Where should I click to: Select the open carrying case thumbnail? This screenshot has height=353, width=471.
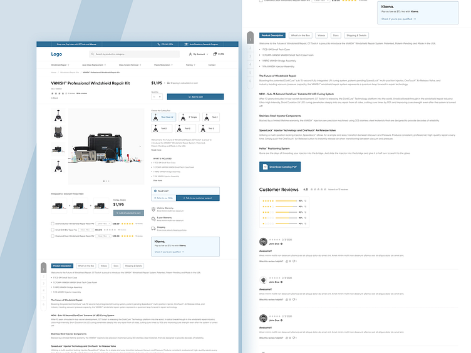point(58,132)
